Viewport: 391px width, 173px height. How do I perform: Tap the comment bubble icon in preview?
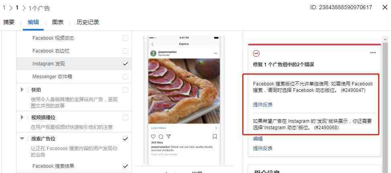coord(161,136)
